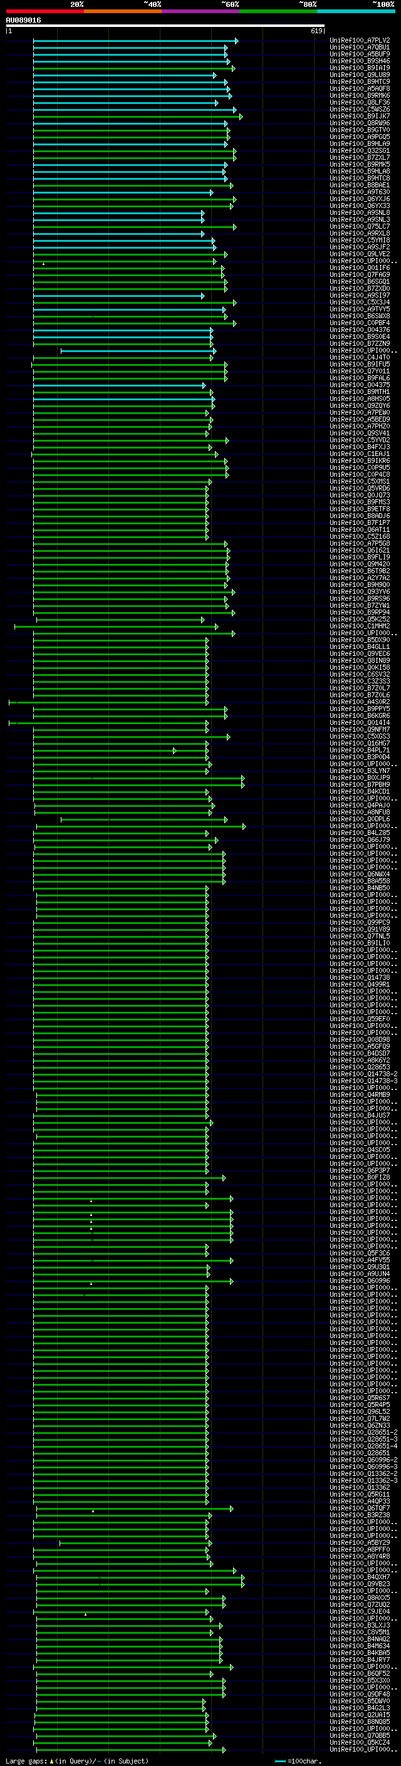Image resolution: width=401 pixels, height=1766 pixels.
Task: Click the UniRef100_B9HTC9 label
Action: click(360, 82)
